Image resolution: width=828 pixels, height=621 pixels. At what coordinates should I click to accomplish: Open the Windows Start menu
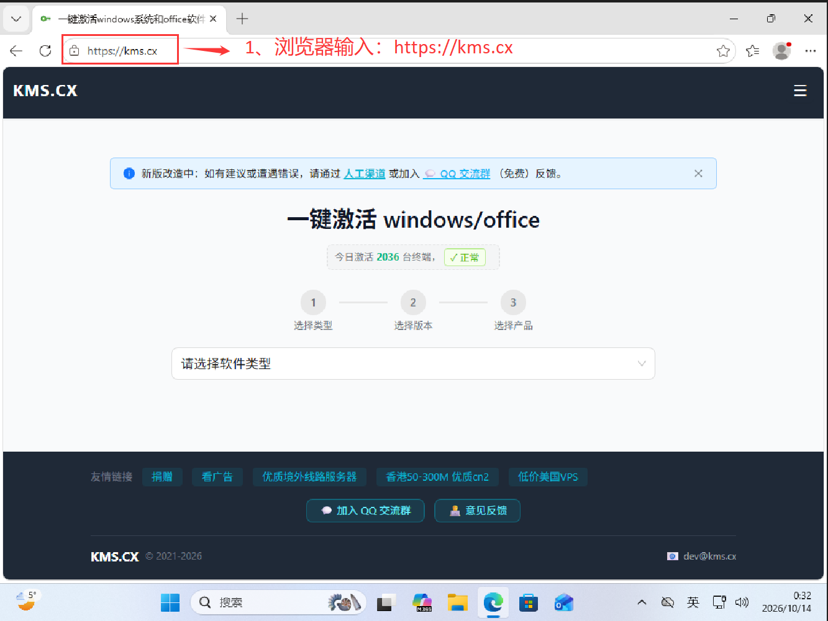[170, 602]
